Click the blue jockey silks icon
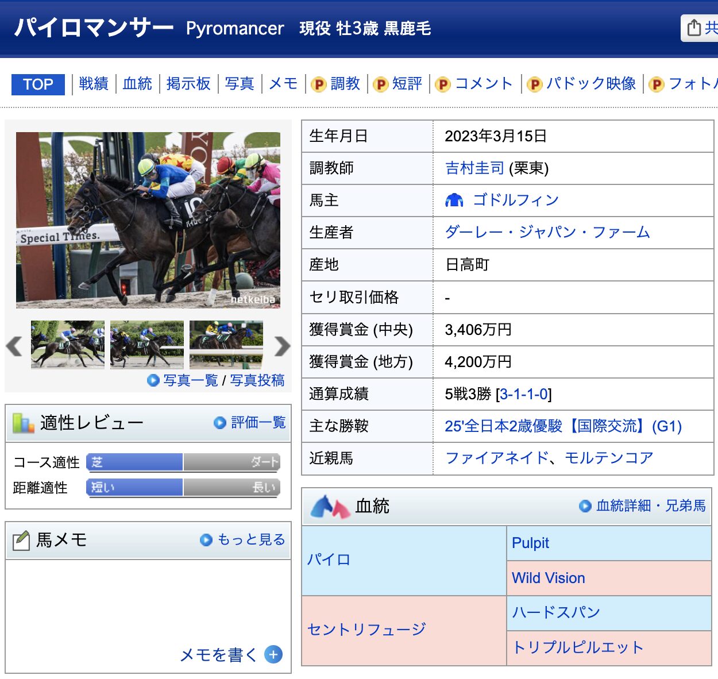 pyautogui.click(x=454, y=200)
